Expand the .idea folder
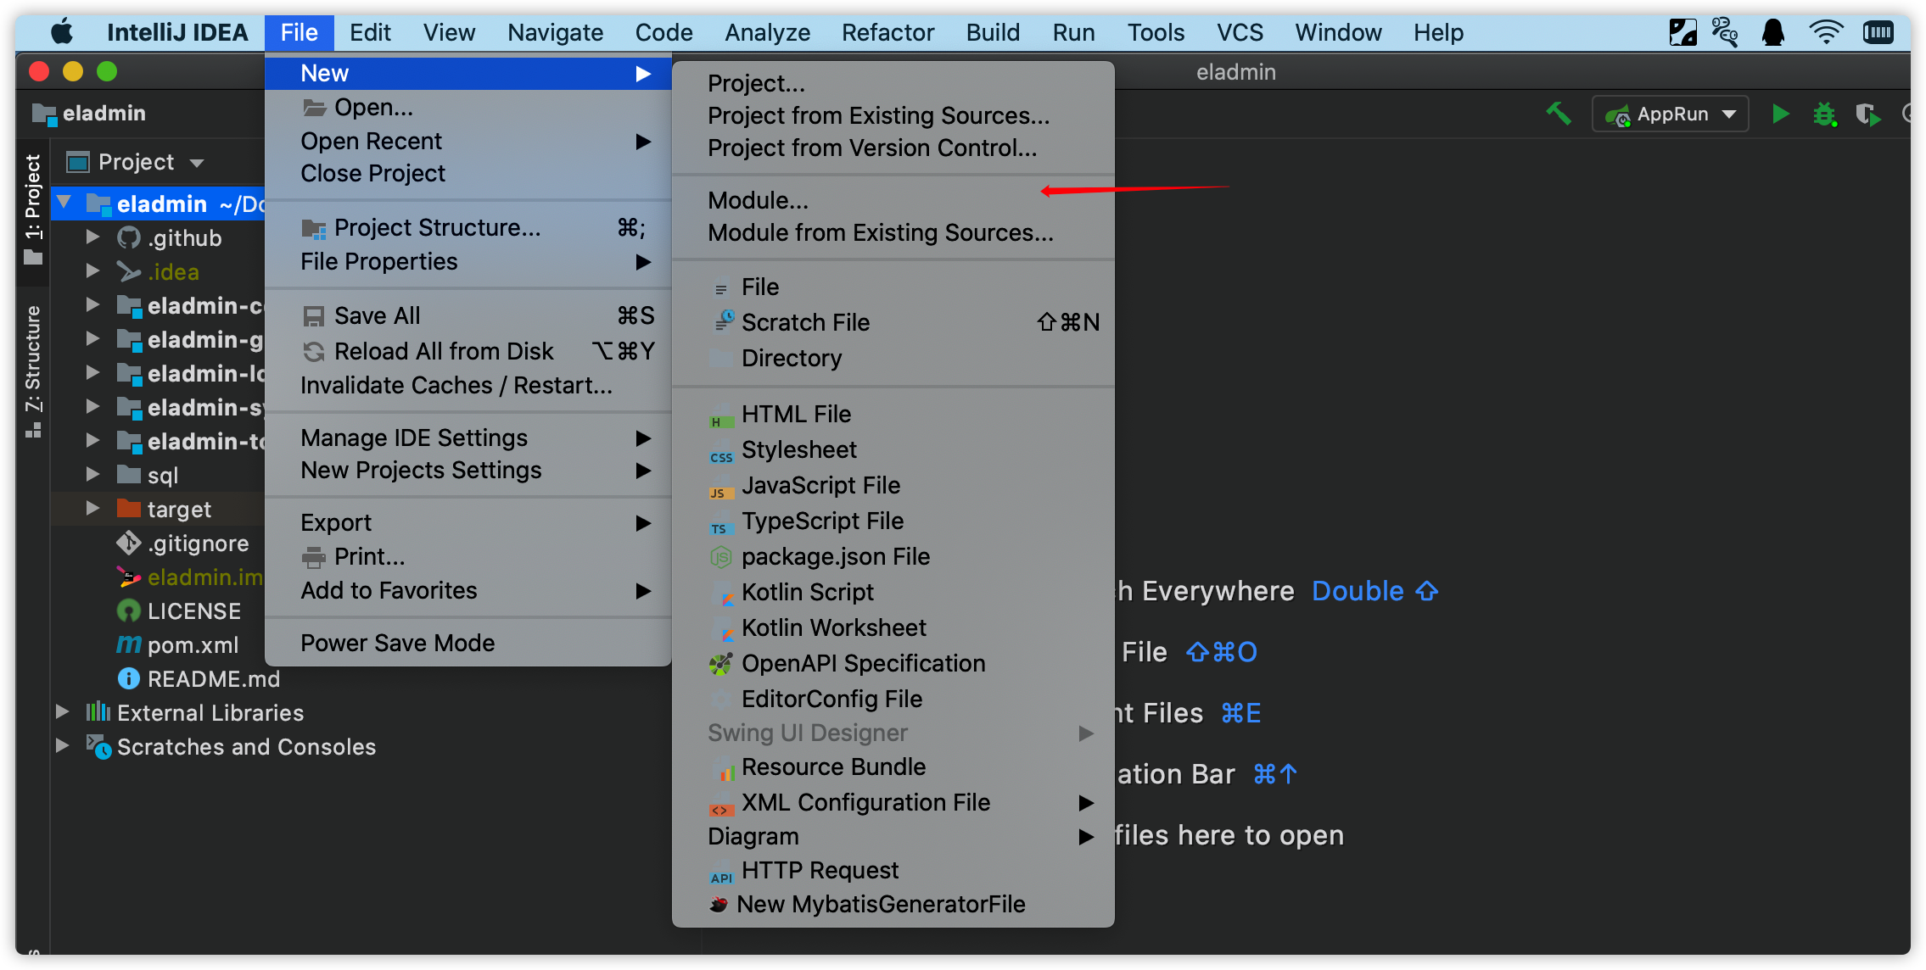This screenshot has height=970, width=1926. click(x=93, y=271)
